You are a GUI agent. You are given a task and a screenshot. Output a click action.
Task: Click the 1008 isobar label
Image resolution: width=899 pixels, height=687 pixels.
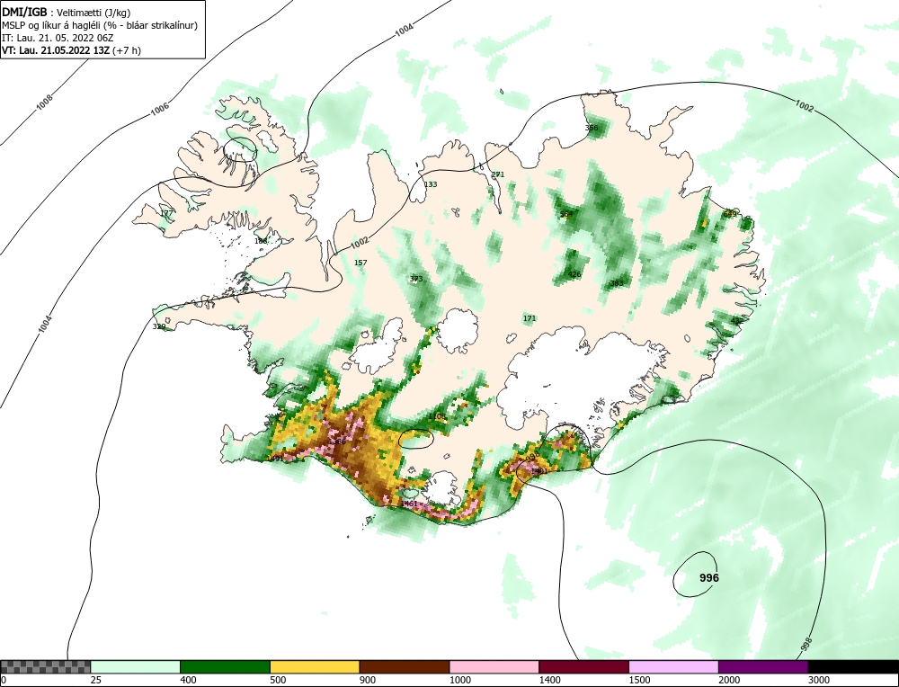pos(44,103)
